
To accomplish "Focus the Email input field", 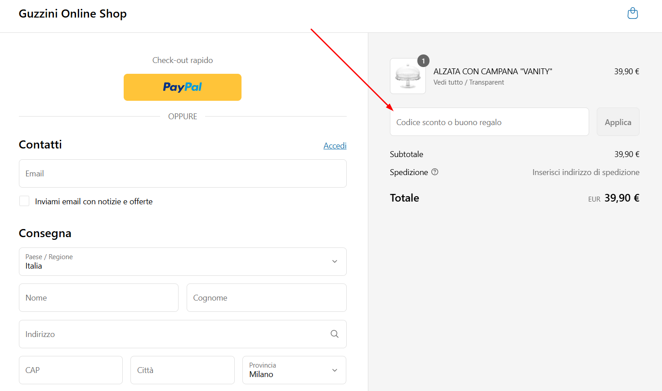I will (x=183, y=174).
